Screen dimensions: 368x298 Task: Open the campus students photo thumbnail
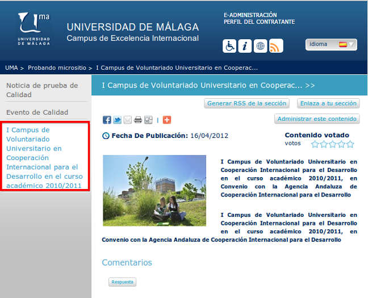tap(154, 191)
